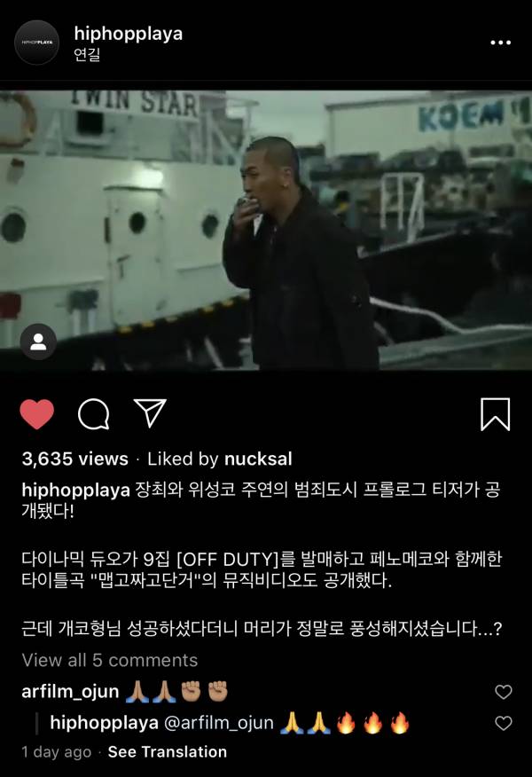Open hiphopplaya profile picture
This screenshot has width=532, height=777.
[x=36, y=43]
